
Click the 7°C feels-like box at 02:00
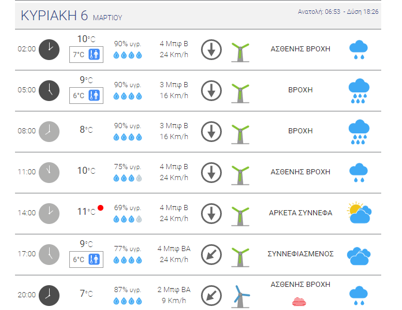(87, 54)
